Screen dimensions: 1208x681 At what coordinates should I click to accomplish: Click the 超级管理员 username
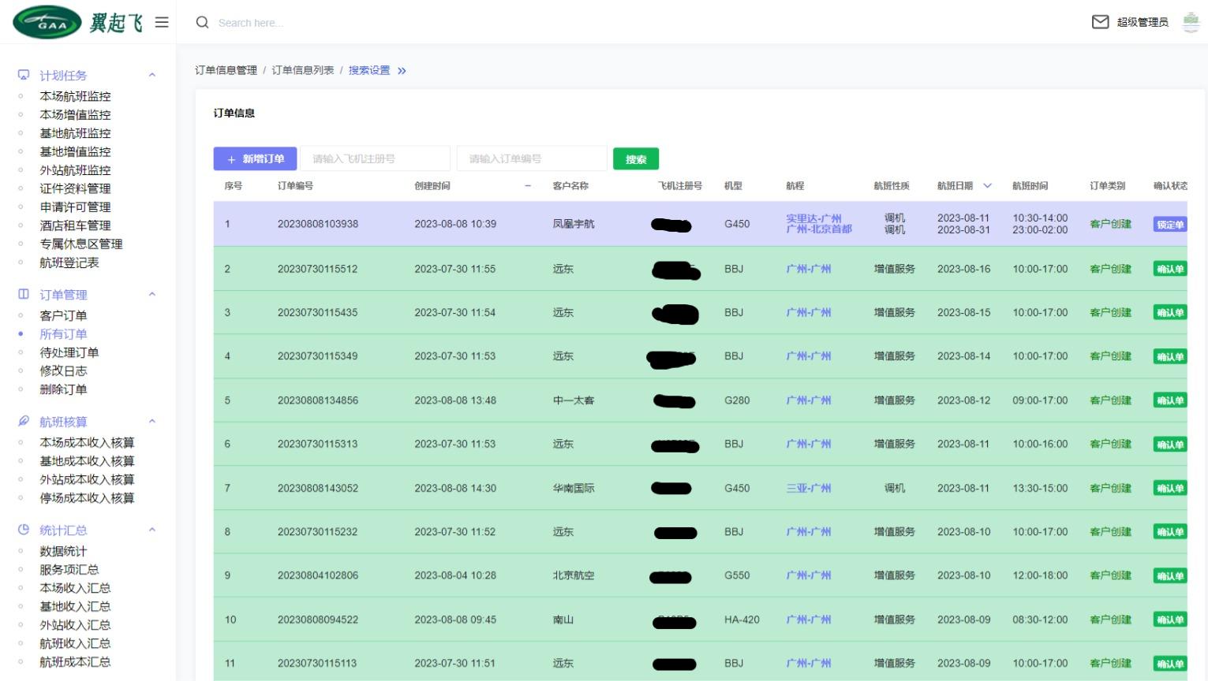tap(1143, 22)
